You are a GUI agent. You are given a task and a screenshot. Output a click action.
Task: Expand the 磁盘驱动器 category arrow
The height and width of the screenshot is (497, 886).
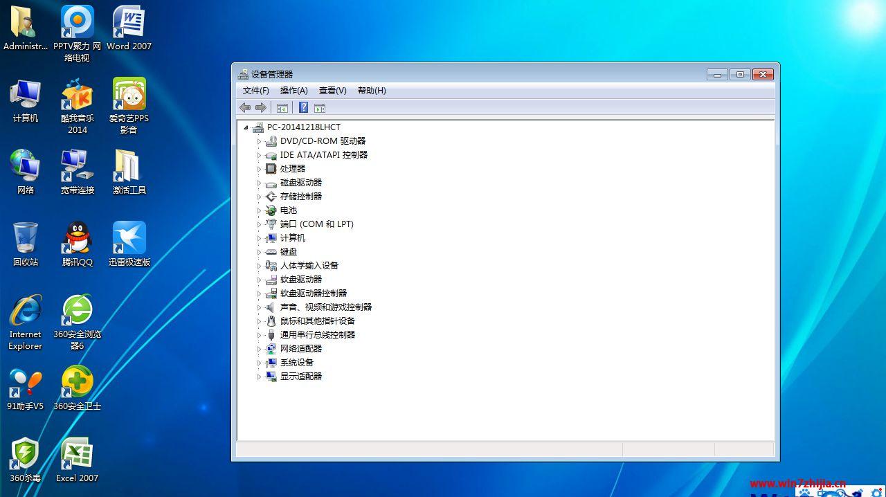point(260,183)
